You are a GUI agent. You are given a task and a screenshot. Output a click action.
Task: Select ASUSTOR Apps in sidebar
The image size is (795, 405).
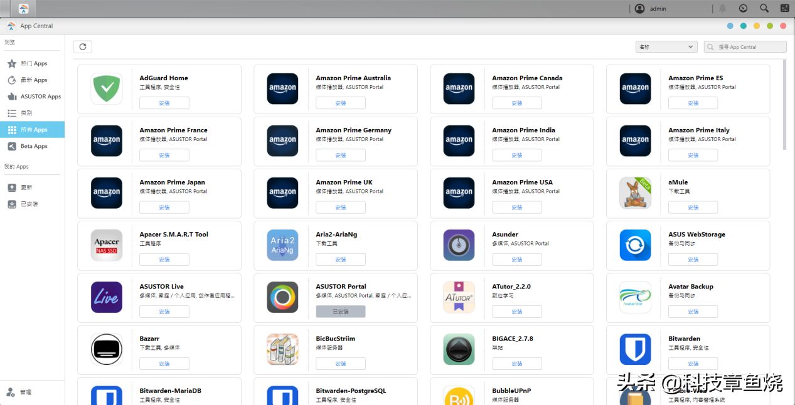tap(40, 97)
